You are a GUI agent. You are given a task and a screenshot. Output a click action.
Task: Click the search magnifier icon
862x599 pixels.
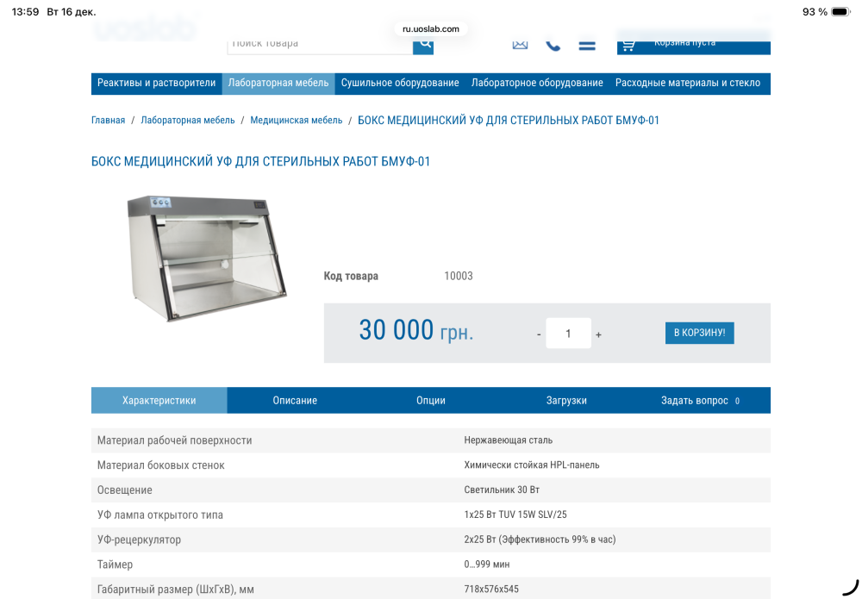tap(423, 45)
